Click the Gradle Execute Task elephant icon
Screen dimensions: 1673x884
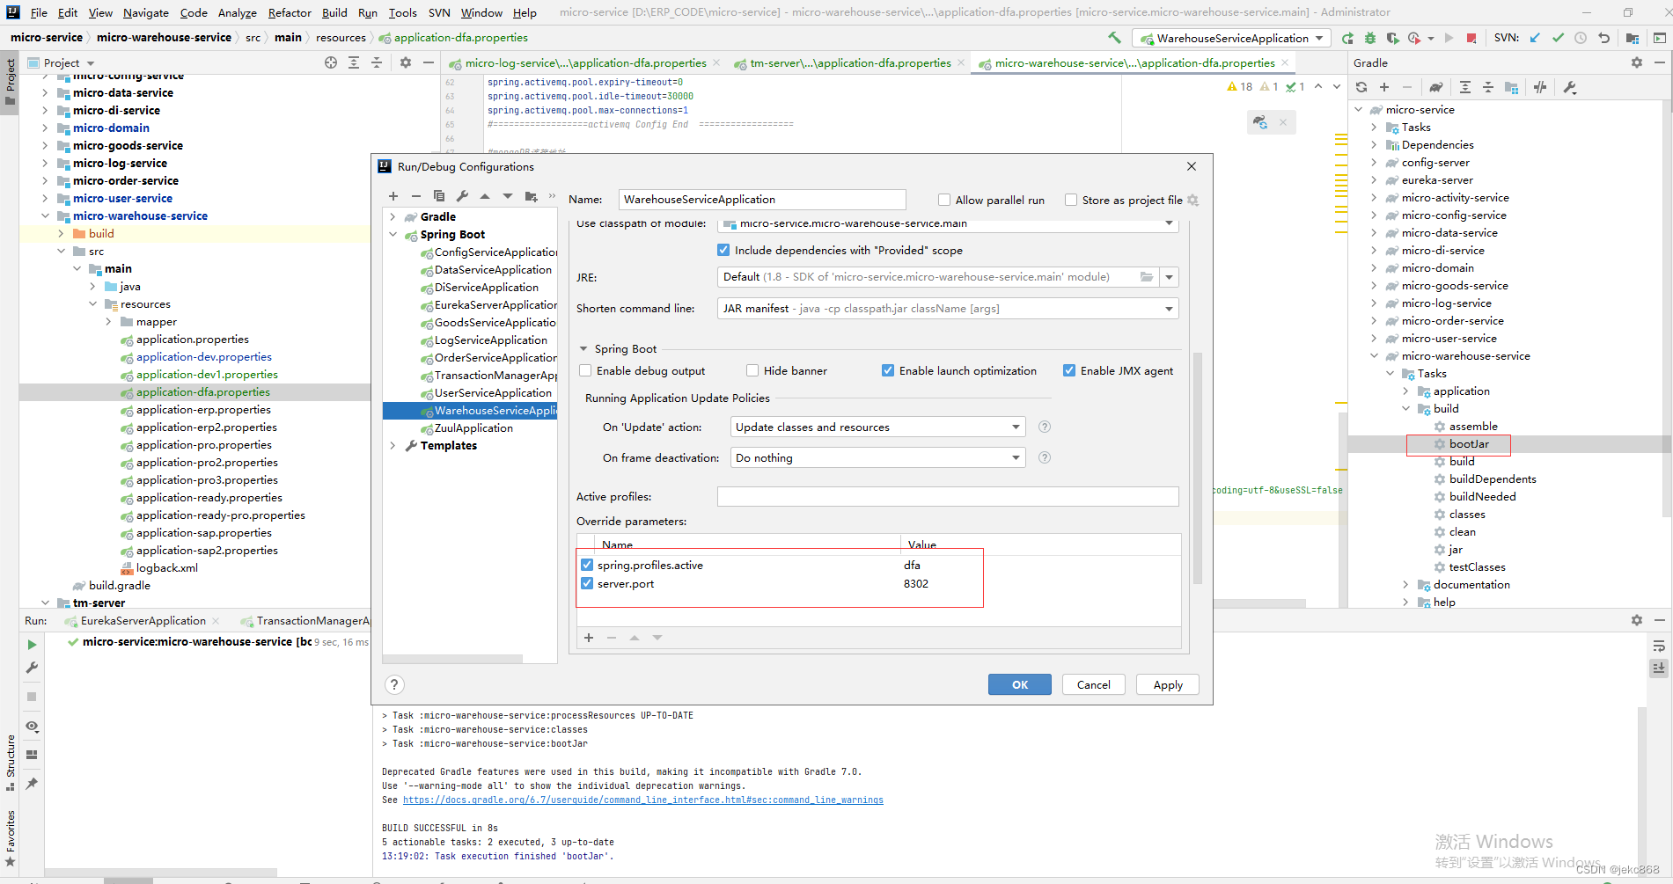[1436, 87]
